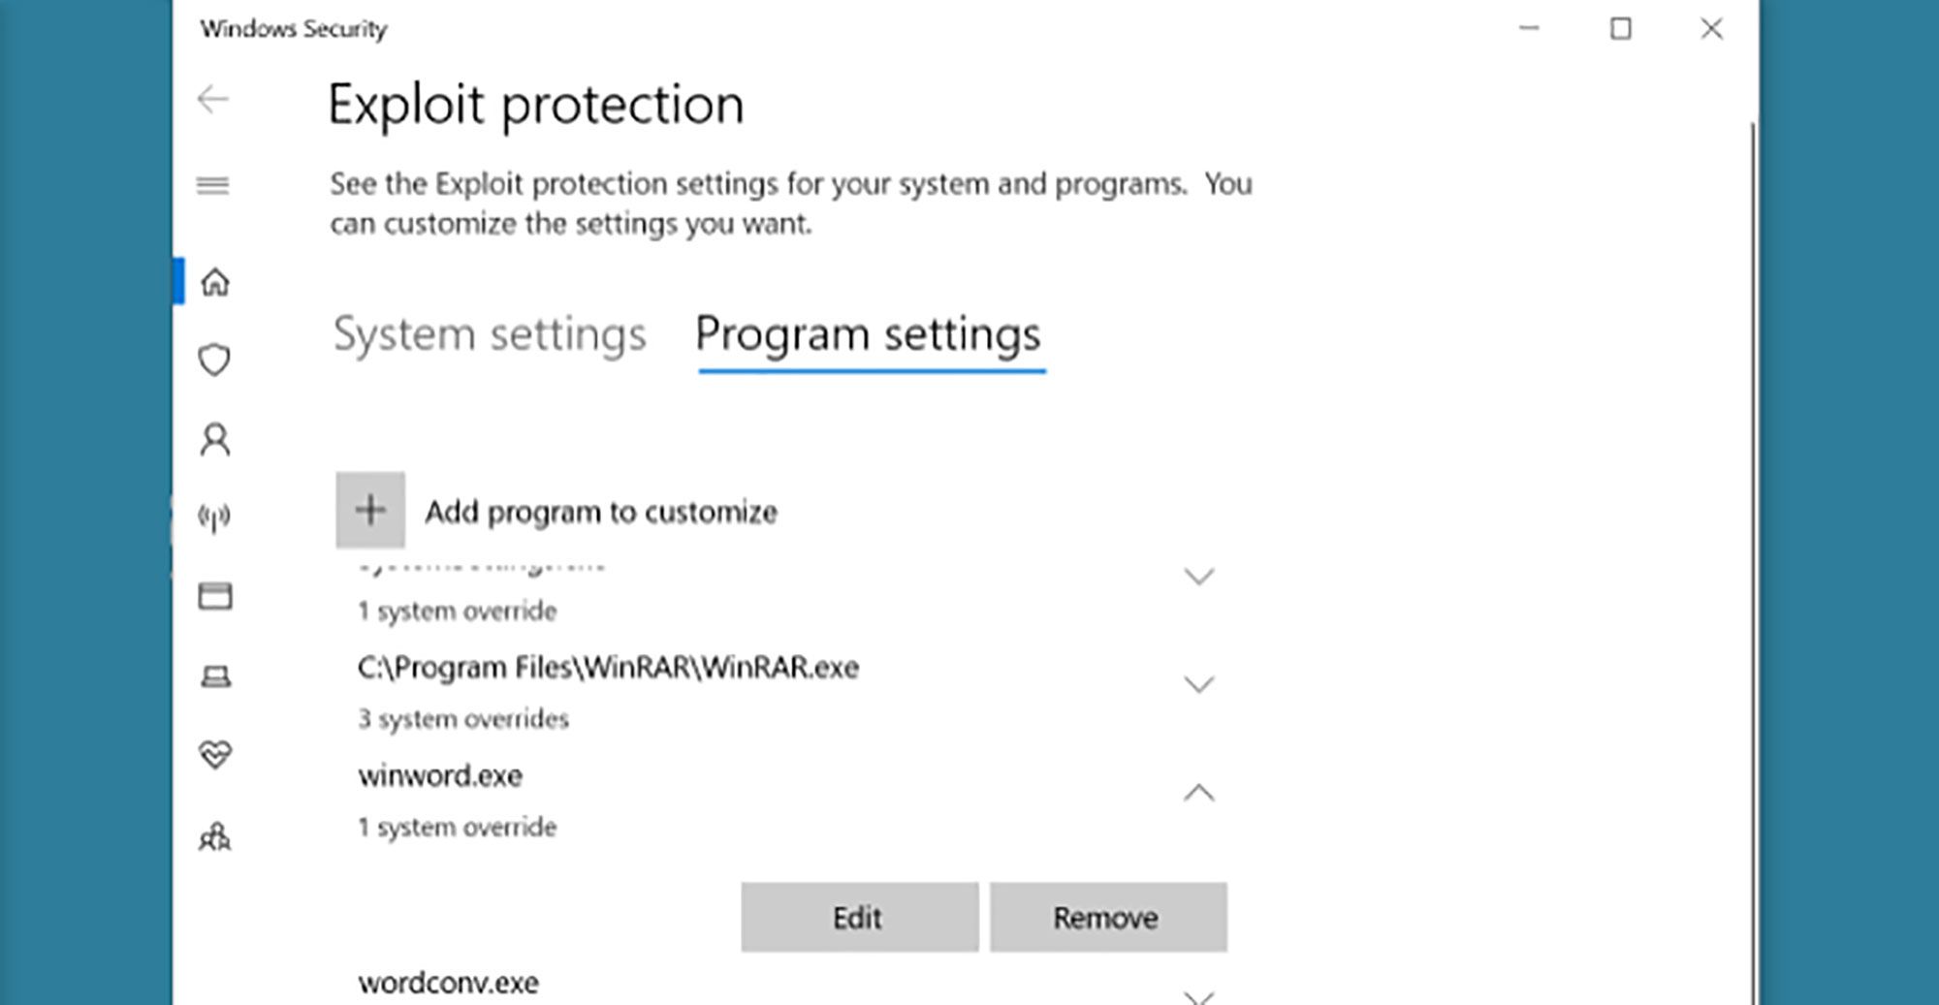The image size is (1939, 1005).
Task: Open Device security laptop icon
Action: (215, 676)
